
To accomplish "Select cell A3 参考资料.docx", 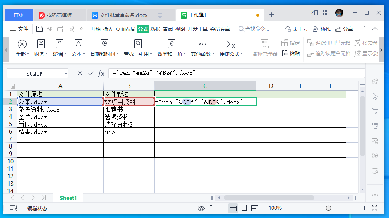I will pyautogui.click(x=60, y=109).
